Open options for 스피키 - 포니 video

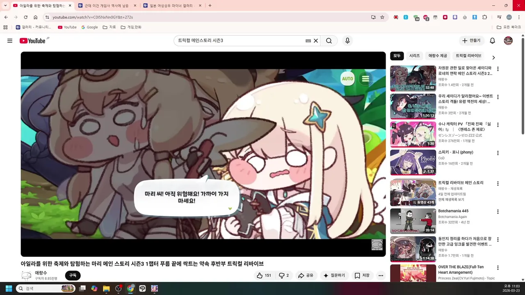pos(498,153)
